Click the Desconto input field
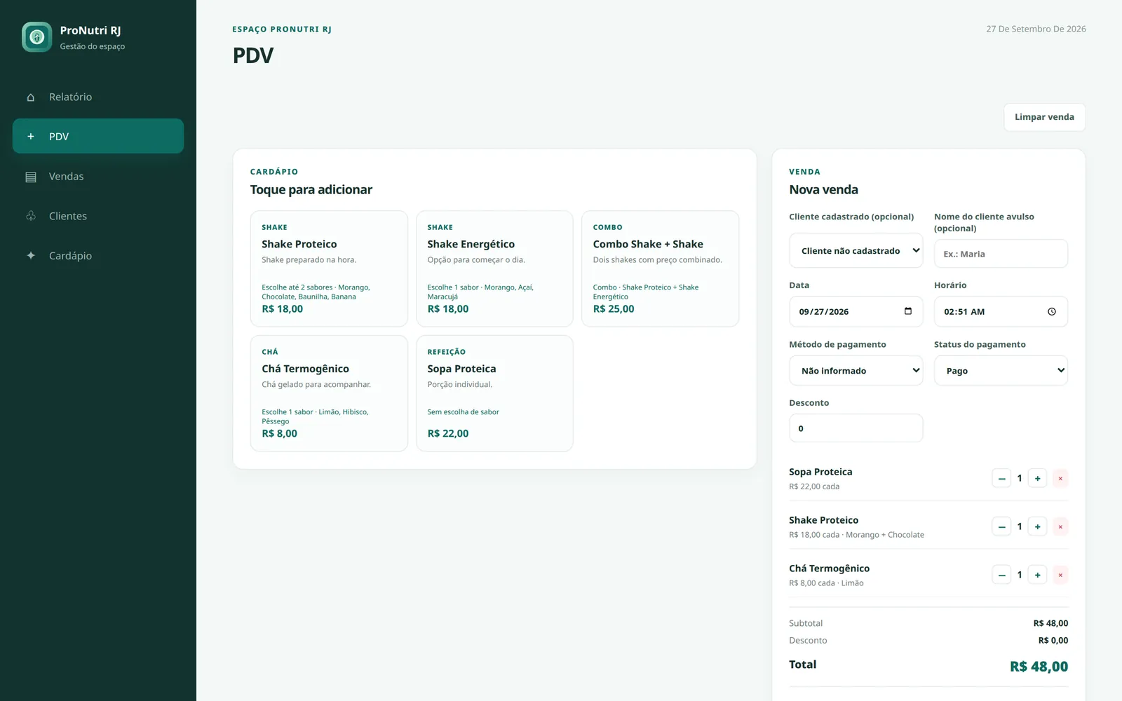Image resolution: width=1122 pixels, height=701 pixels. [x=856, y=428]
